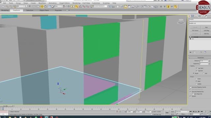Toggle Generate Material IDs checkbox

[190, 92]
